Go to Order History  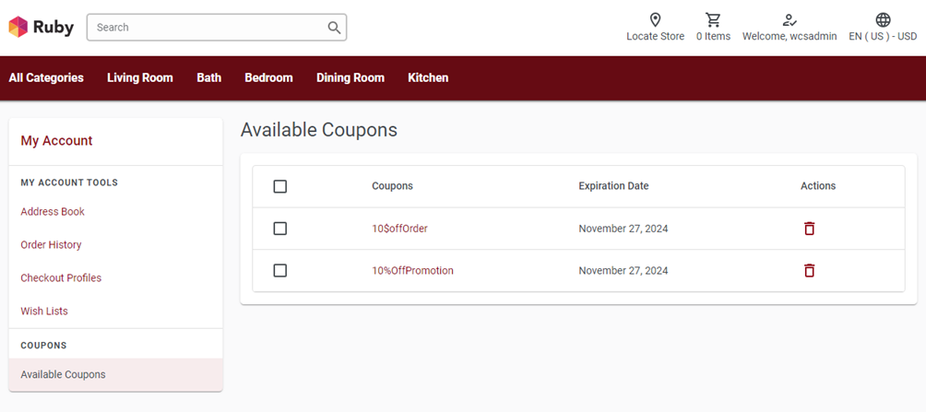[x=51, y=244]
